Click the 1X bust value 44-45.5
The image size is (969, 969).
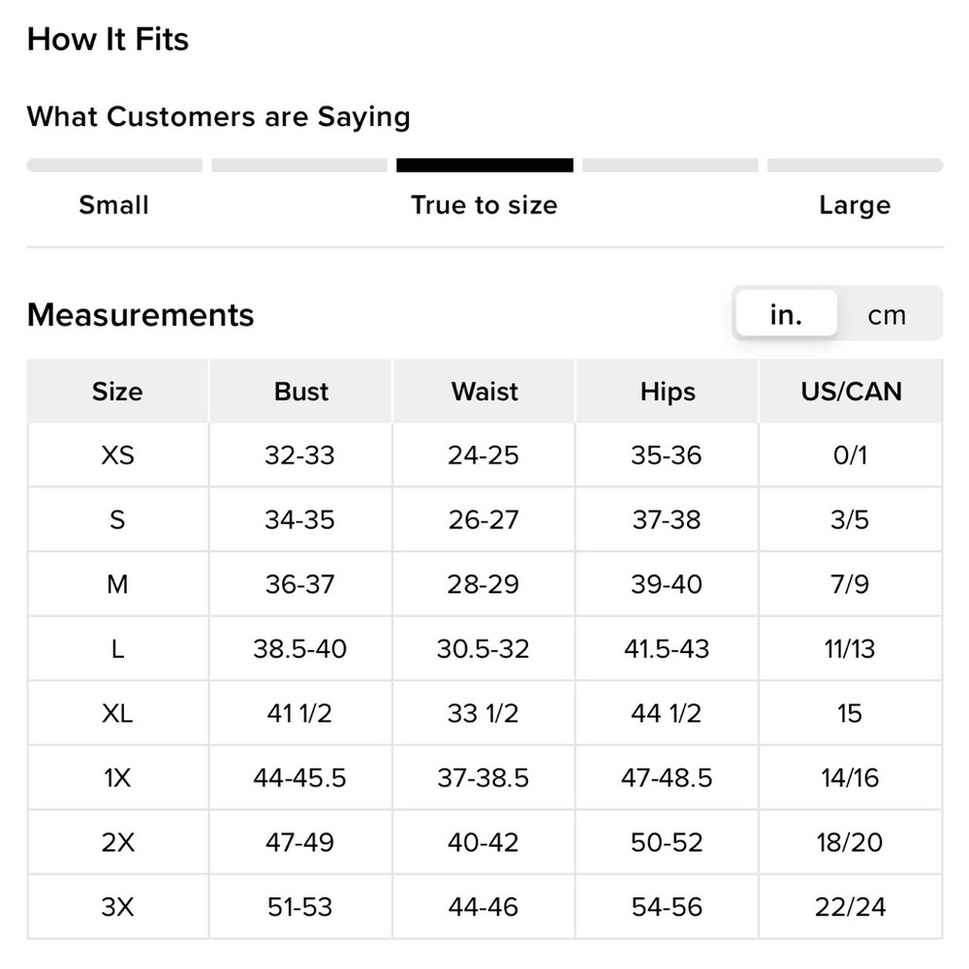coord(300,778)
